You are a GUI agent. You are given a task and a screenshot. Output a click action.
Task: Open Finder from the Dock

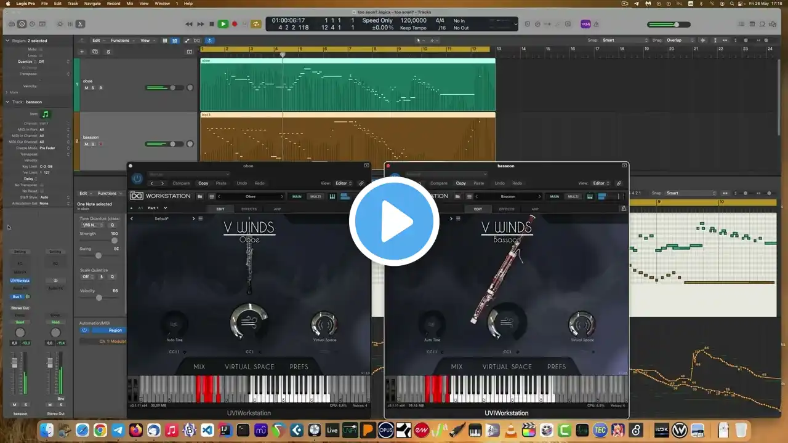coord(47,430)
